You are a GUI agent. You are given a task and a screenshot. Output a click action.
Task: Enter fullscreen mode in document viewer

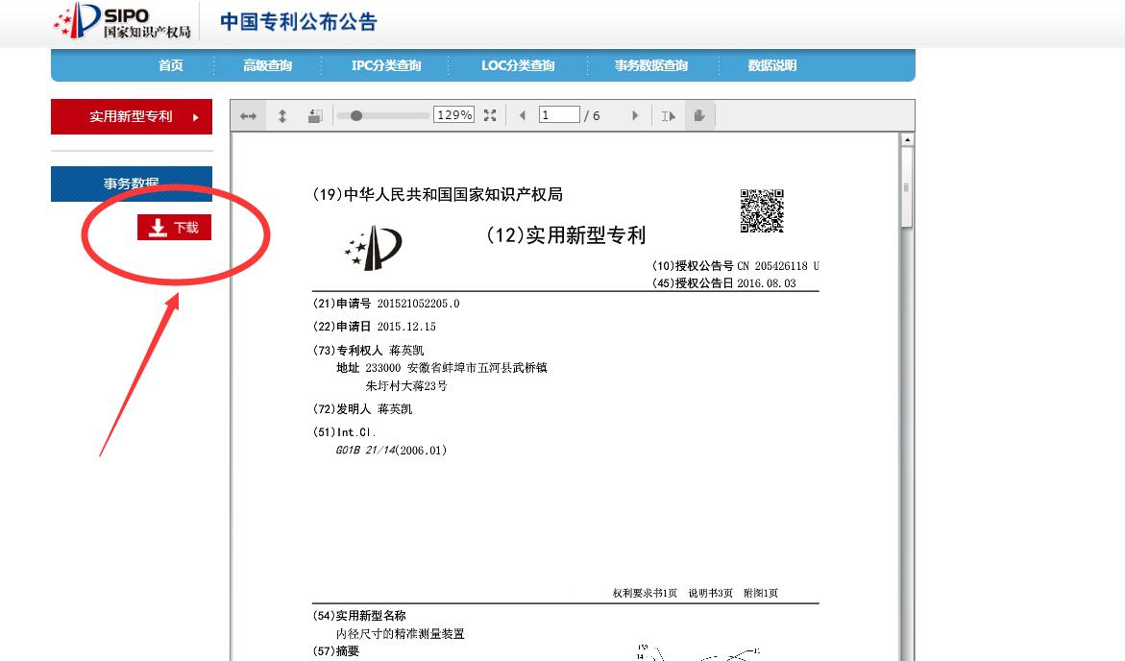coord(490,115)
